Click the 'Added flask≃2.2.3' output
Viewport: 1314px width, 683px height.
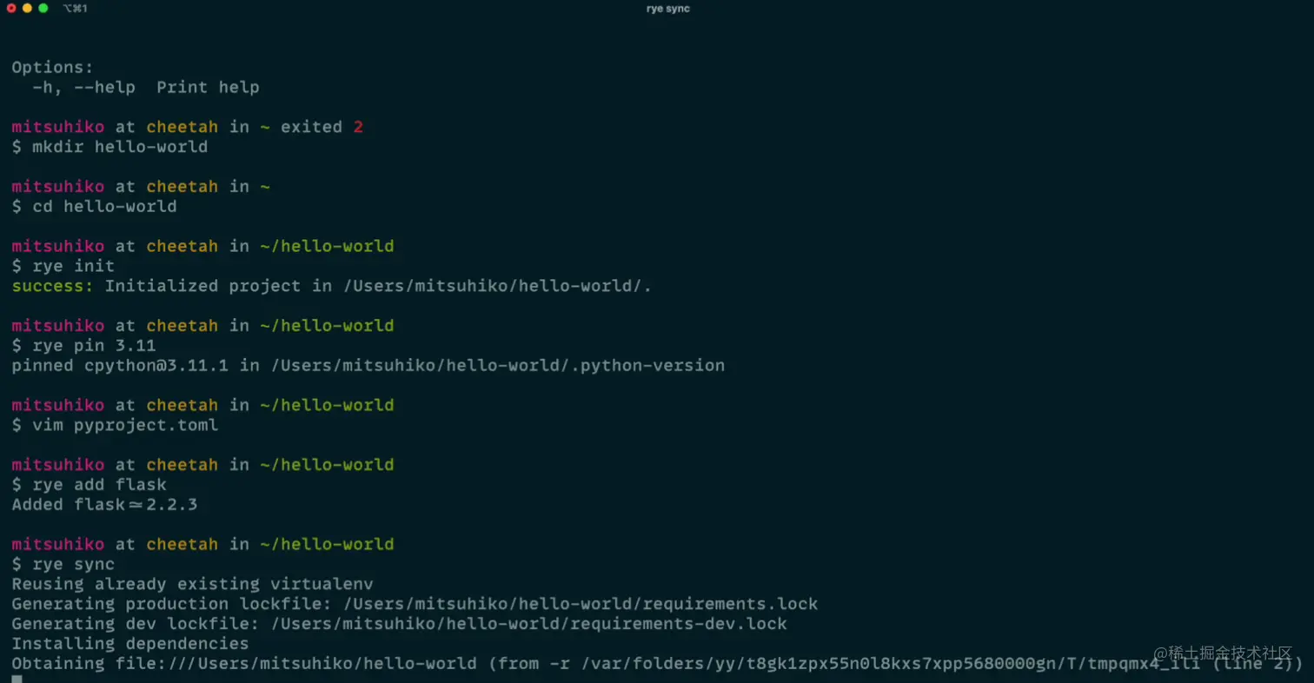[x=104, y=505]
